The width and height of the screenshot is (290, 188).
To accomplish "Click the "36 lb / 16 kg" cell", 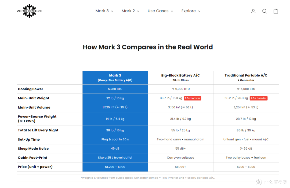I will pos(115,130).
